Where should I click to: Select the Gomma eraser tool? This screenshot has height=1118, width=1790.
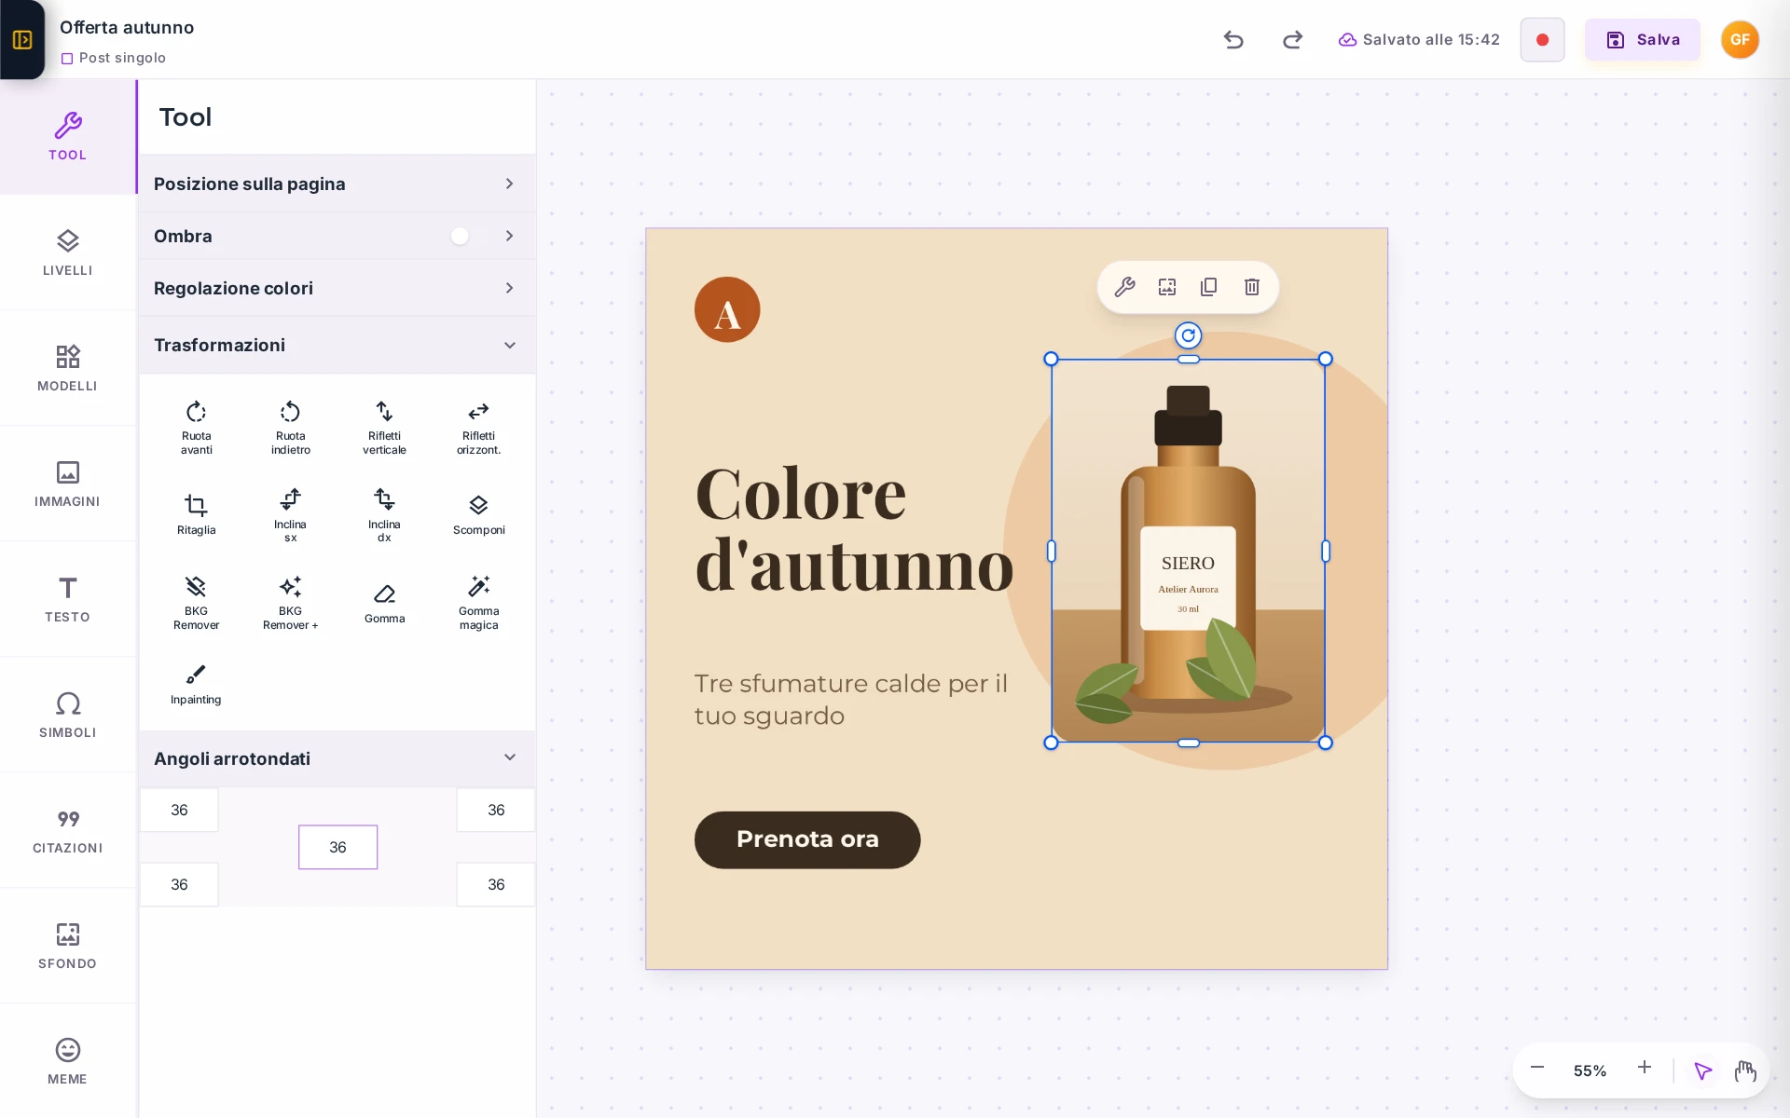tap(384, 603)
